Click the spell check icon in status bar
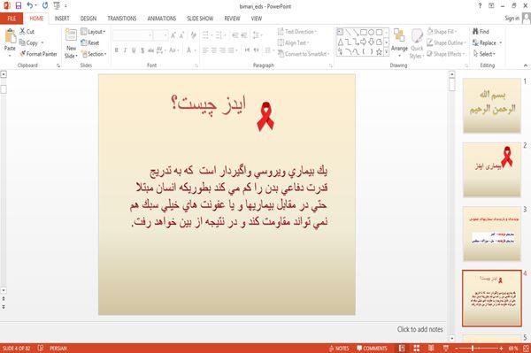Screen dimensions: 531x353 pyautogui.click(x=41, y=348)
